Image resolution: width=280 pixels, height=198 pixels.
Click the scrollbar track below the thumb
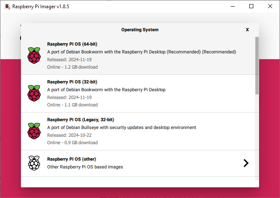coord(257,137)
